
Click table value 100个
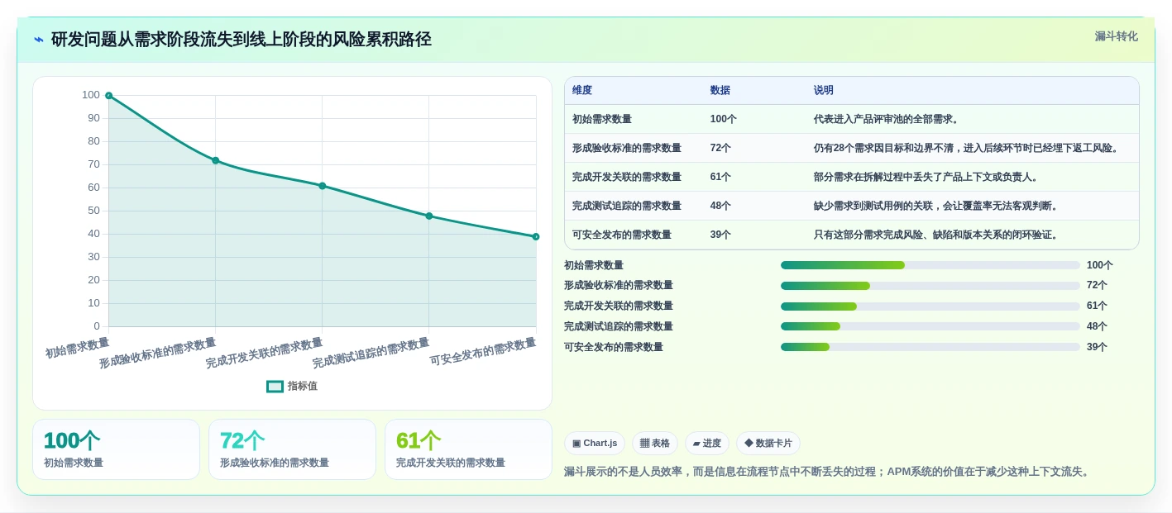pos(724,119)
